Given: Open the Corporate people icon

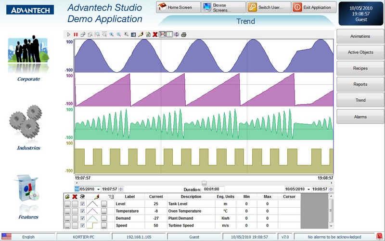Looking at the screenshot, I should (x=28, y=51).
